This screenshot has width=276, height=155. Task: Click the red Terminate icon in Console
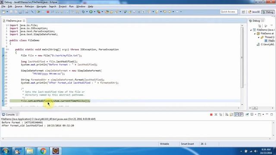211,115
